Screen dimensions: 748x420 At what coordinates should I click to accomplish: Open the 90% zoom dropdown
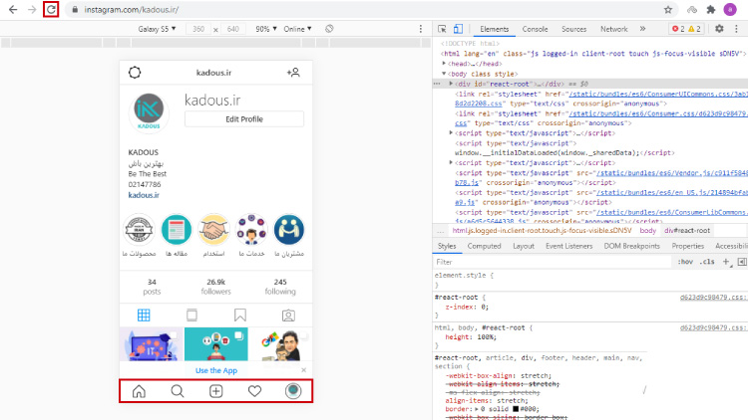[263, 29]
